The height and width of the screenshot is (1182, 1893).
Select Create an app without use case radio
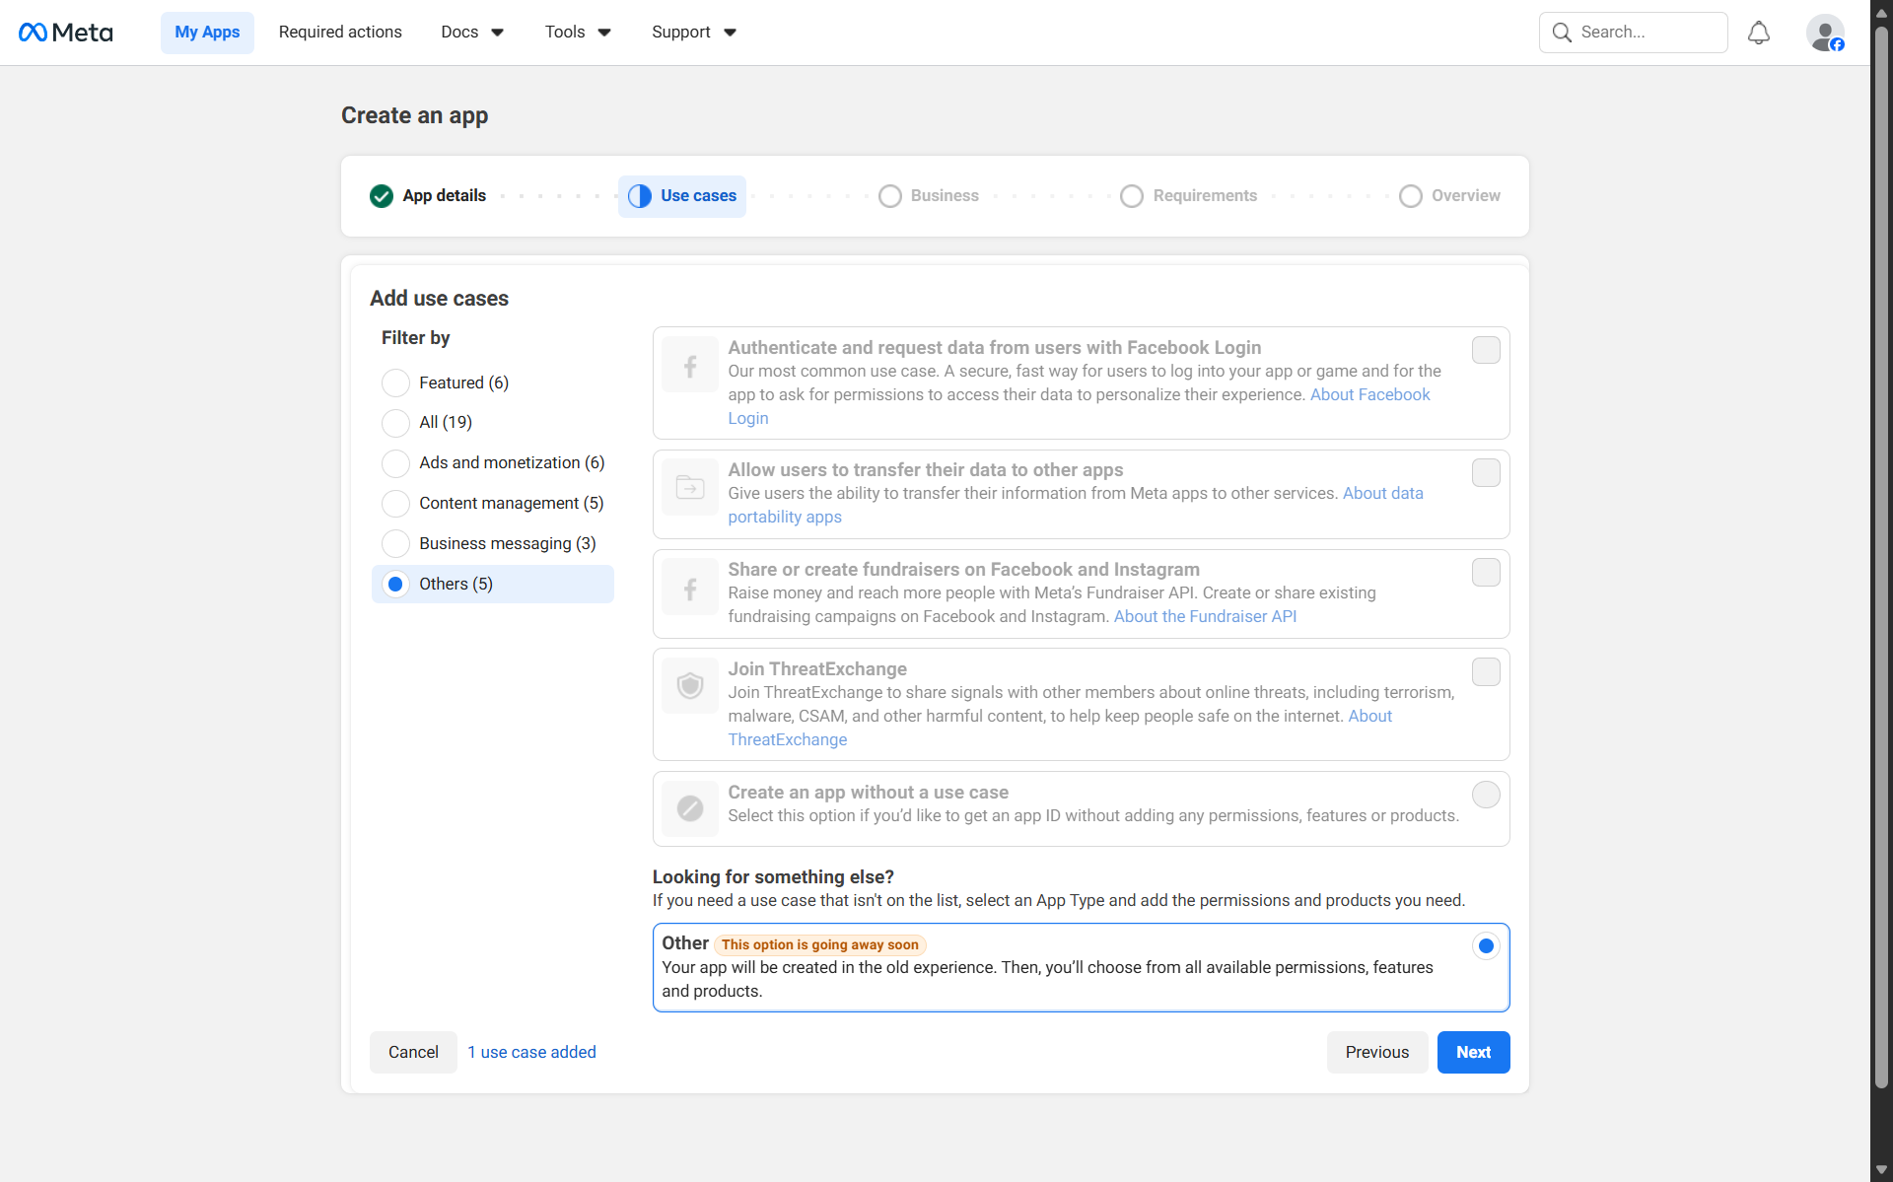(1486, 795)
